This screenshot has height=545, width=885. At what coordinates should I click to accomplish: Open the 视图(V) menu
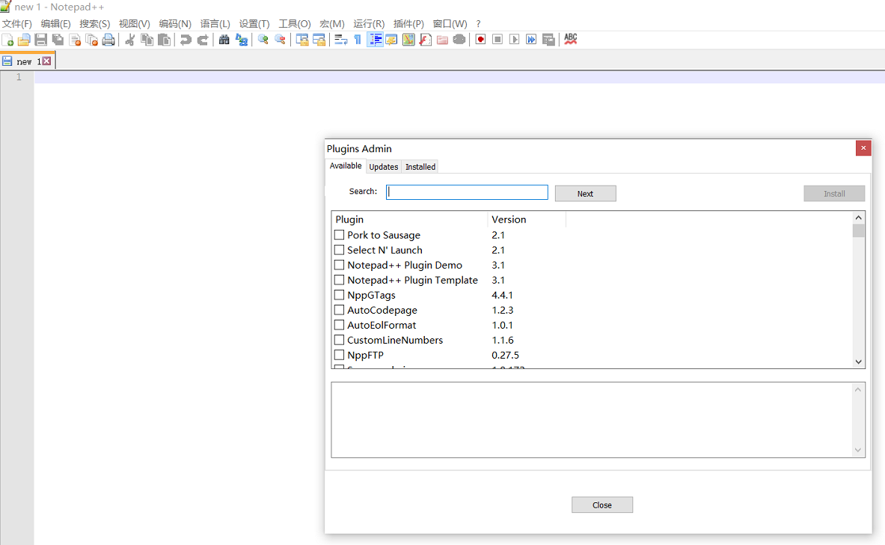click(x=135, y=24)
